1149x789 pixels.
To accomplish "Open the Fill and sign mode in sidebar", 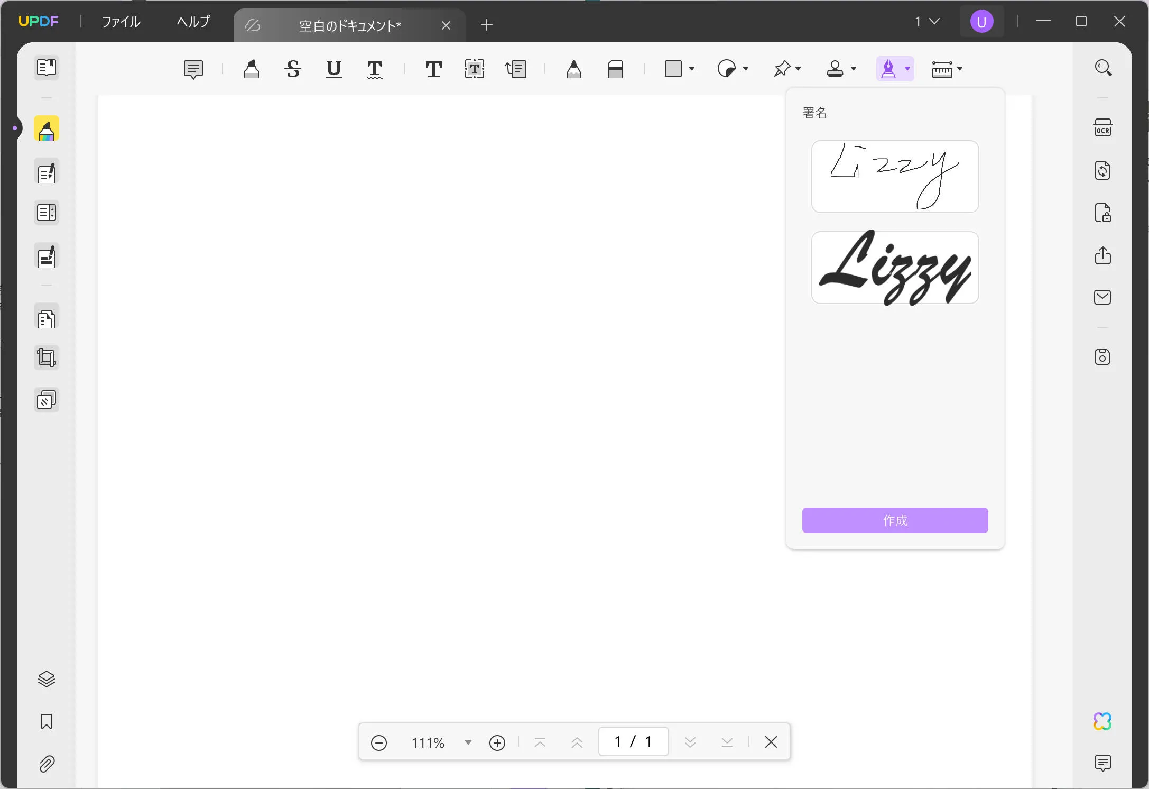I will 47,256.
